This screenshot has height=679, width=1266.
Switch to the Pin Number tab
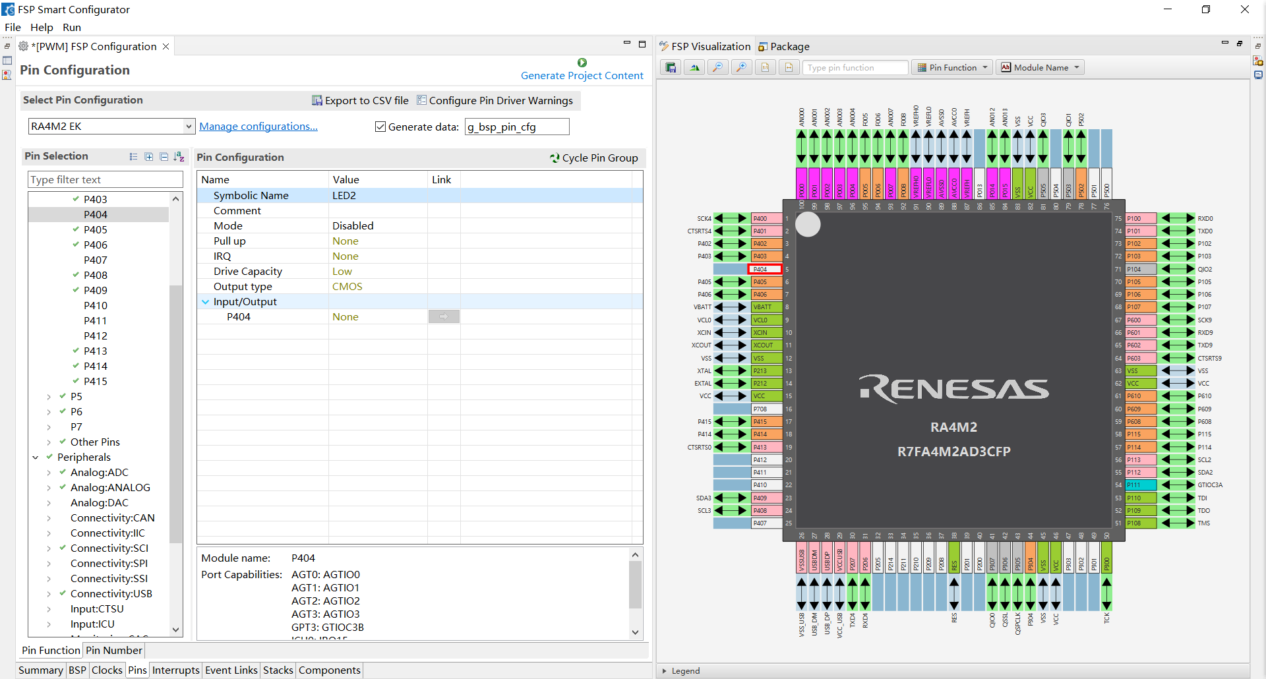113,651
